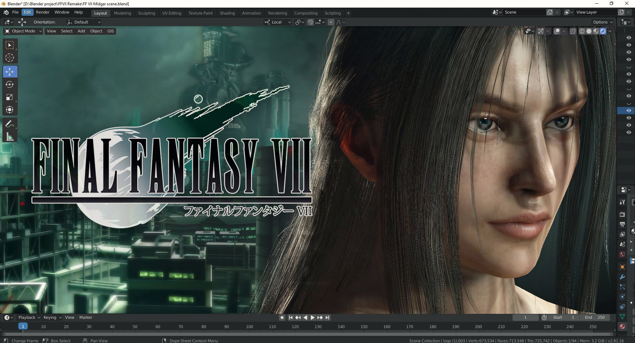Toggle X-Ray mode in viewport
This screenshot has height=343, width=635.
pyautogui.click(x=573, y=31)
